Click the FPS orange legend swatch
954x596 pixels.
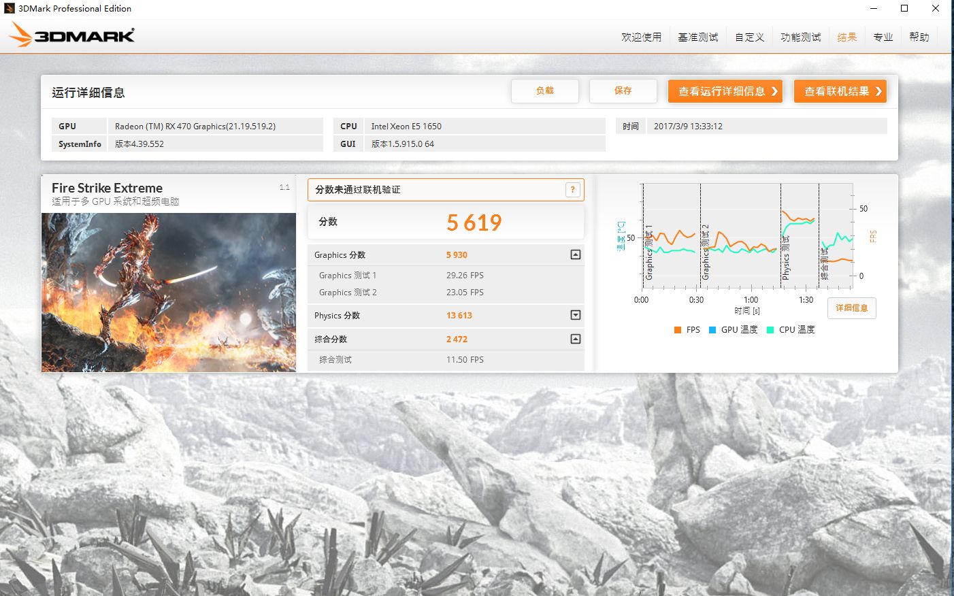coord(678,330)
